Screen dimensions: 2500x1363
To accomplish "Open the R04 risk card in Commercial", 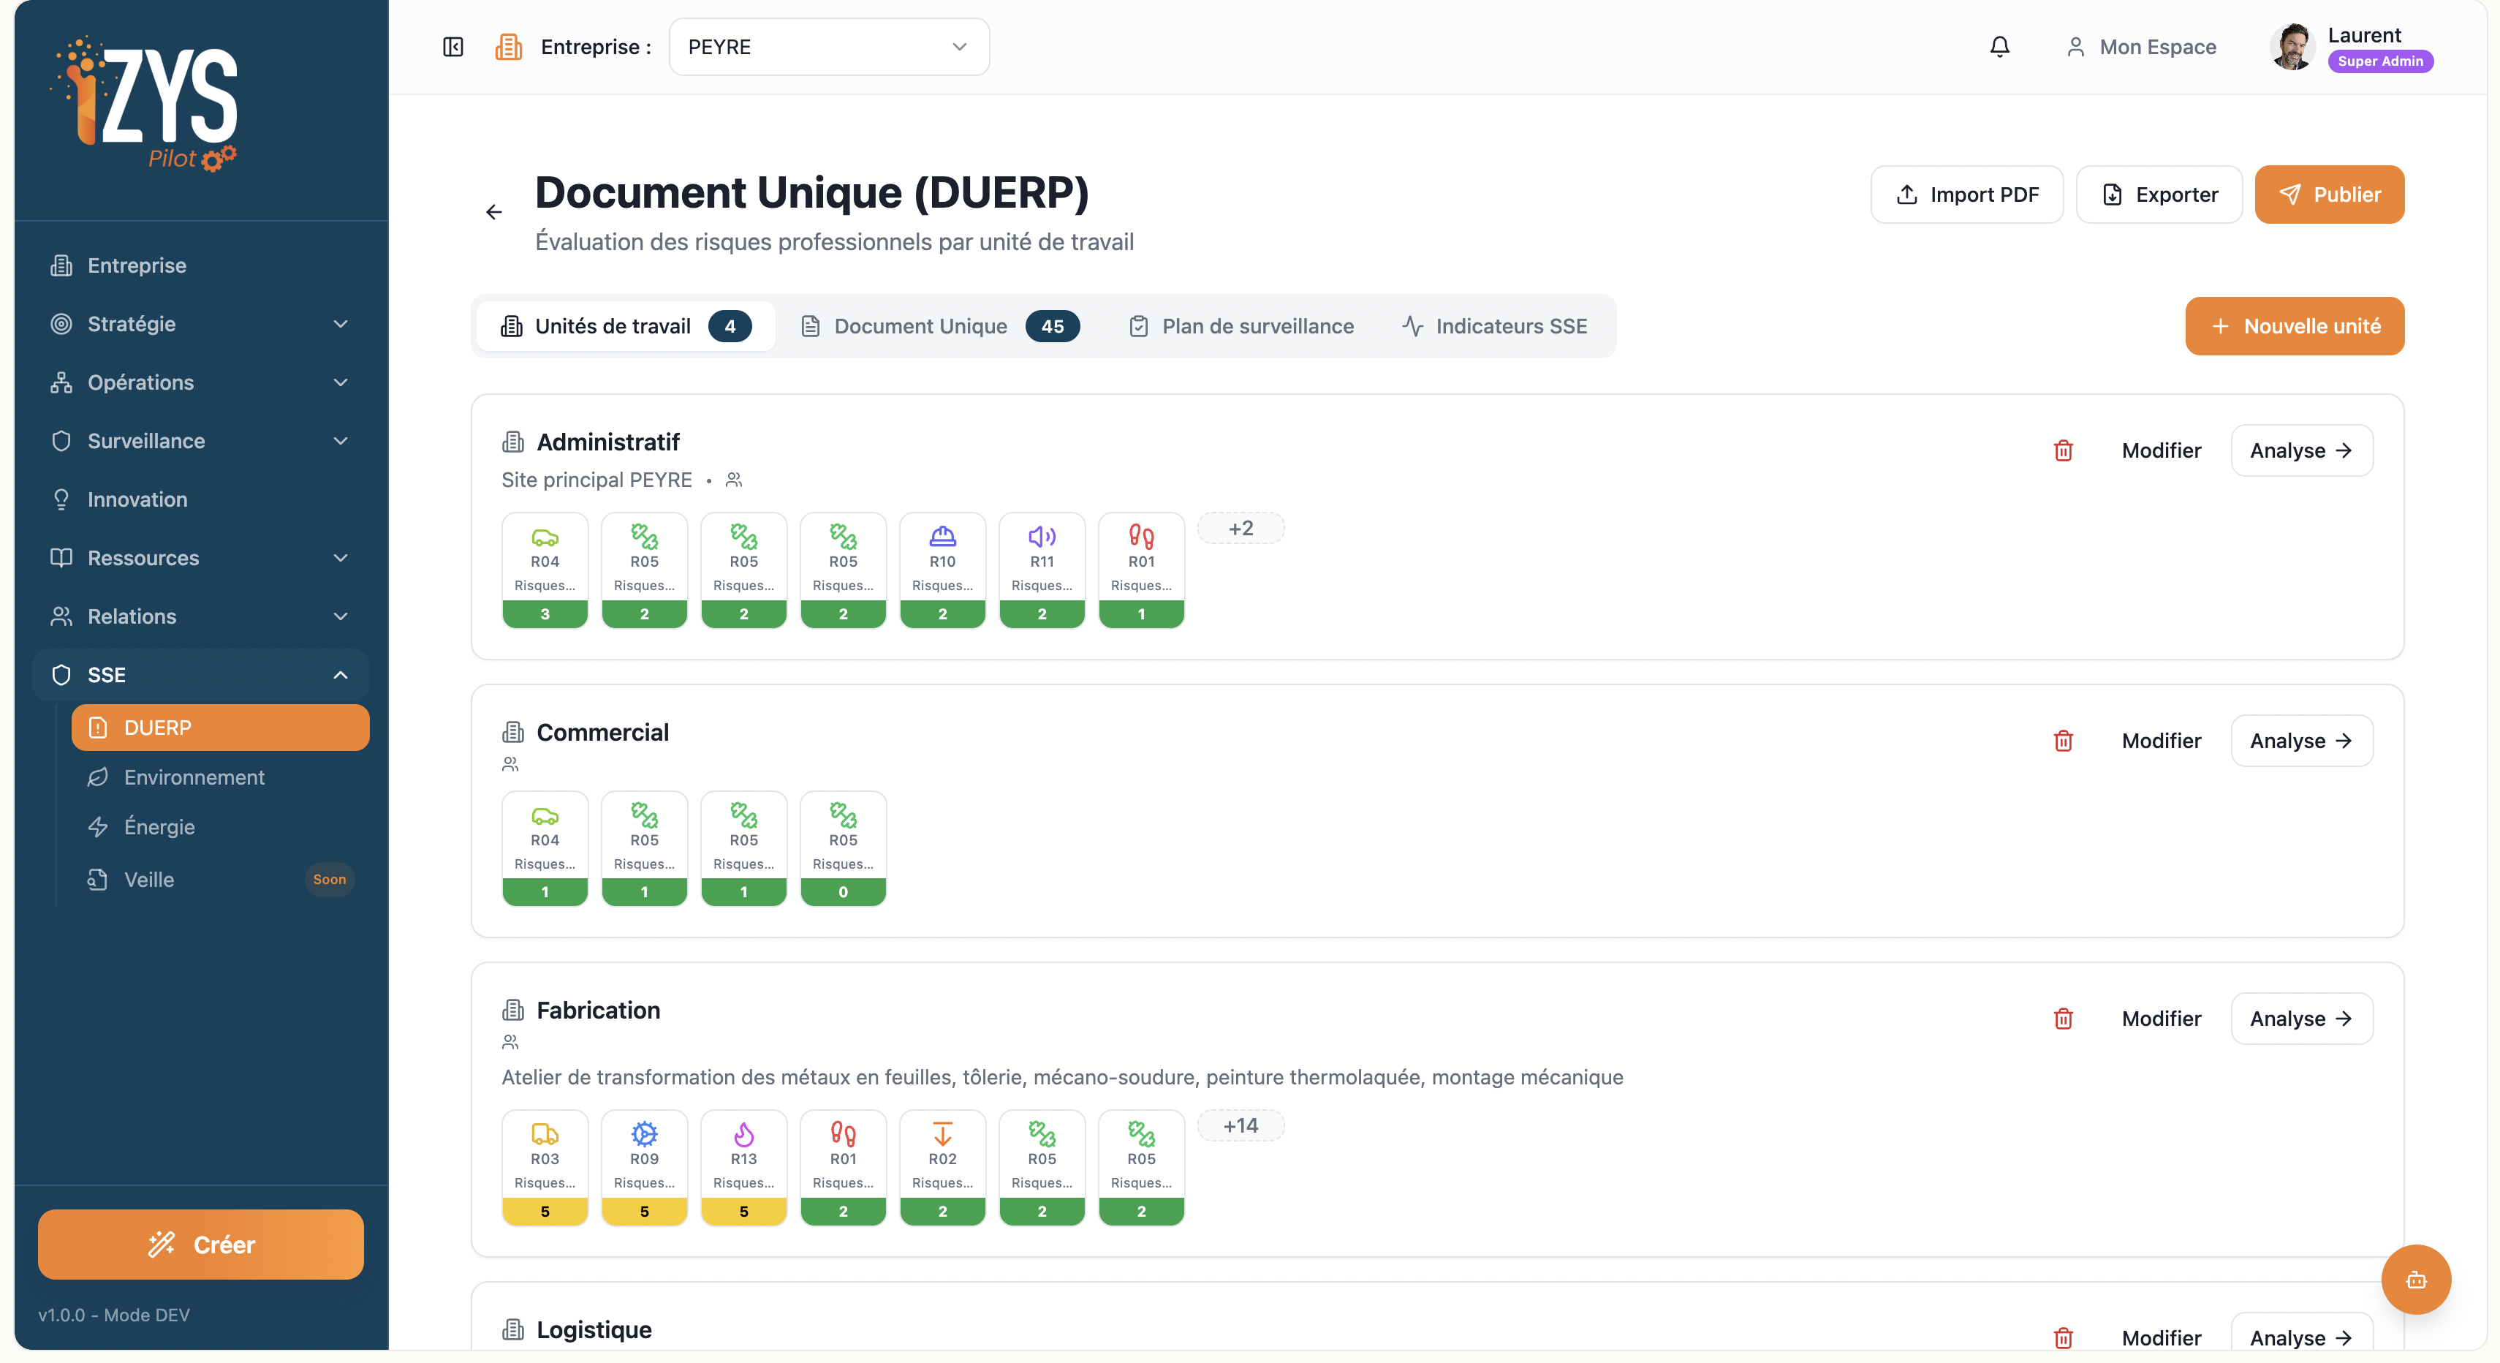I will coord(545,848).
